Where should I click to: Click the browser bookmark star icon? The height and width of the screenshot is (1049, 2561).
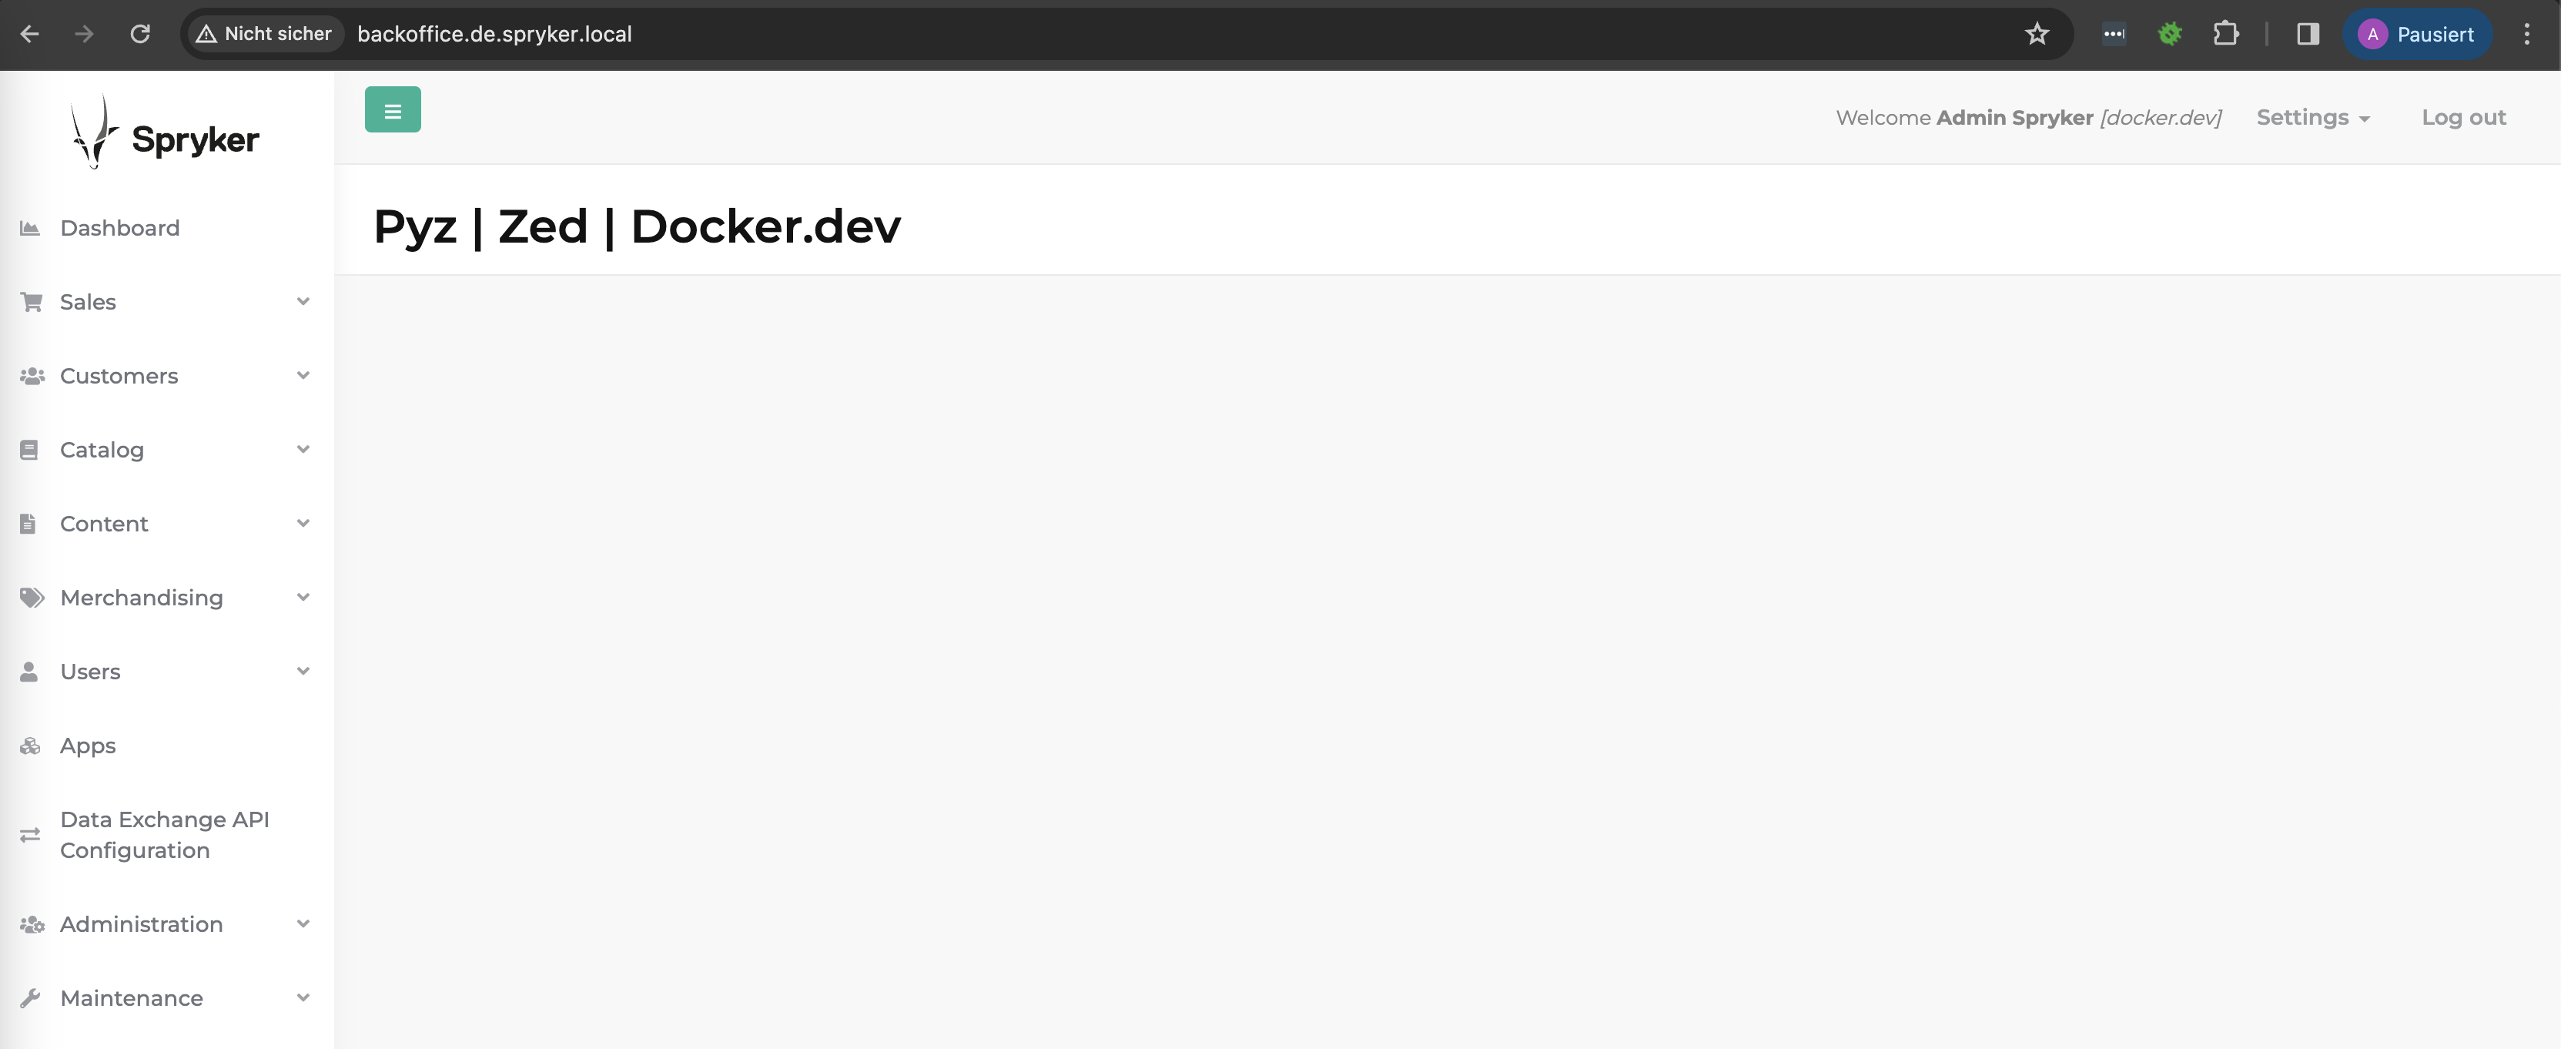tap(2037, 32)
